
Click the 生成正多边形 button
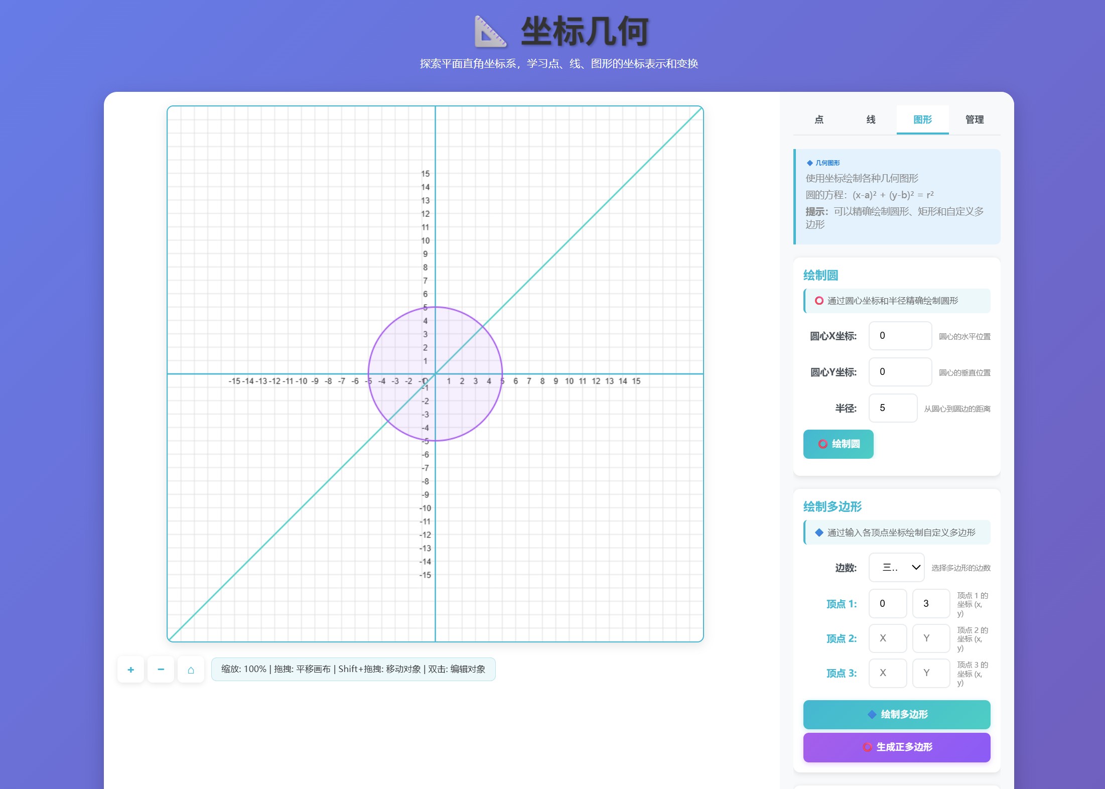coord(897,747)
